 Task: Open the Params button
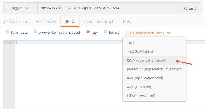pos(190,8)
